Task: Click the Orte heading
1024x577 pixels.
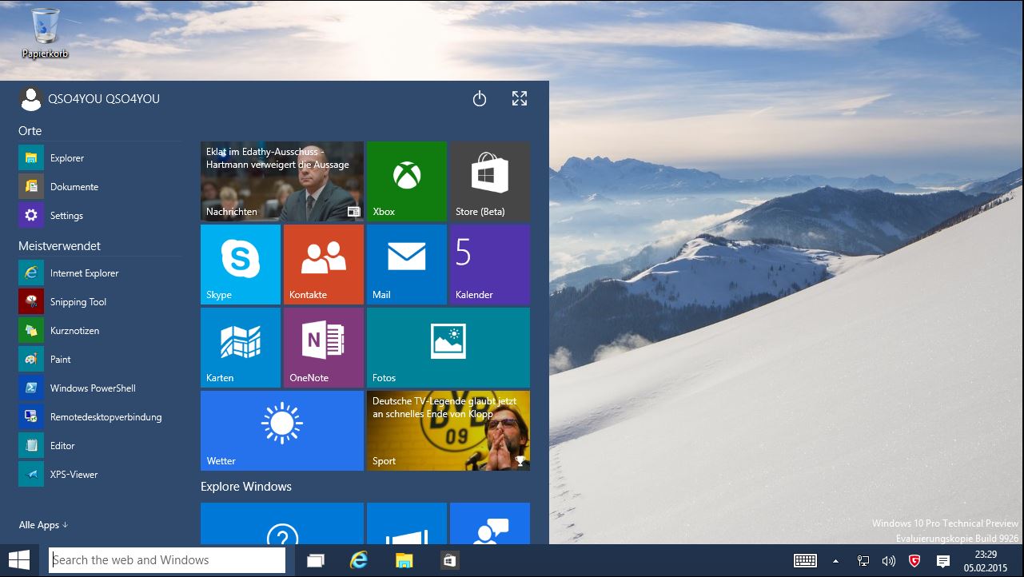Action: [x=30, y=131]
